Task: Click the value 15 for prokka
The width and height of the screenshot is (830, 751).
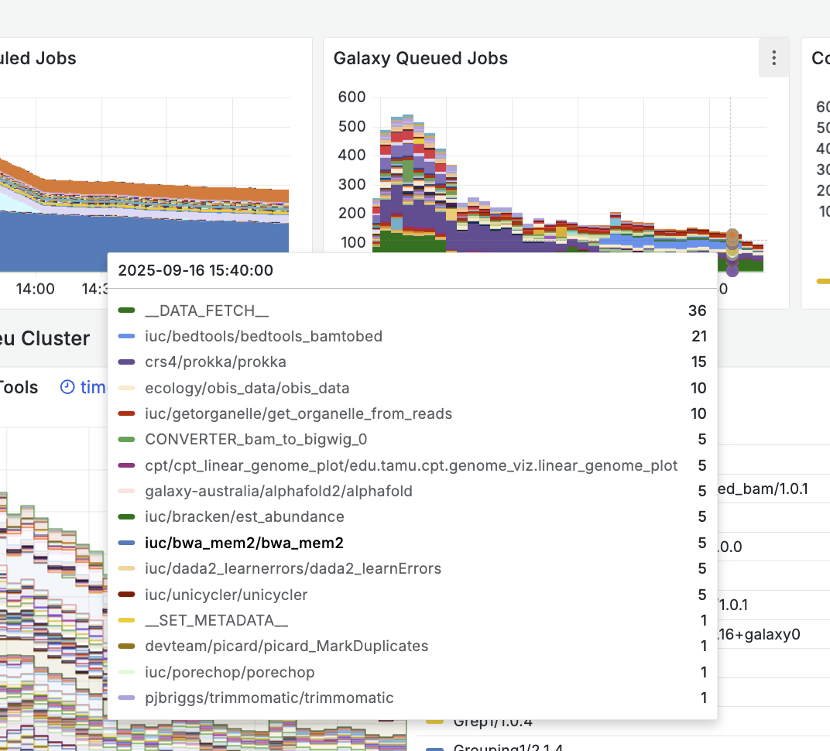Action: (x=698, y=362)
